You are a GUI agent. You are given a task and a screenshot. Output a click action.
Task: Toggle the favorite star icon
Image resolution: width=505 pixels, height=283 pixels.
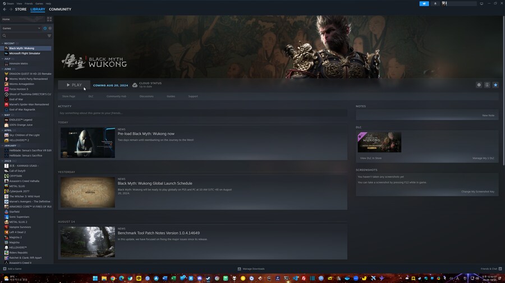click(495, 85)
